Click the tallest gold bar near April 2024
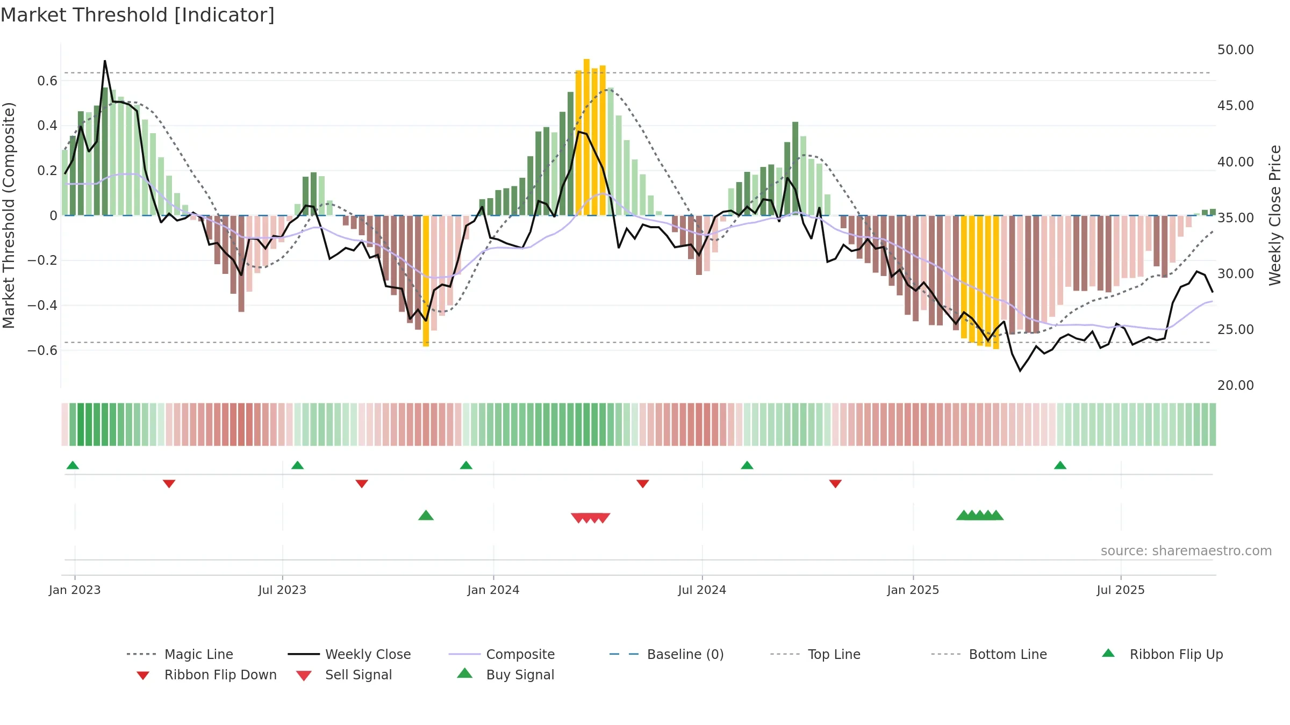 [x=586, y=137]
